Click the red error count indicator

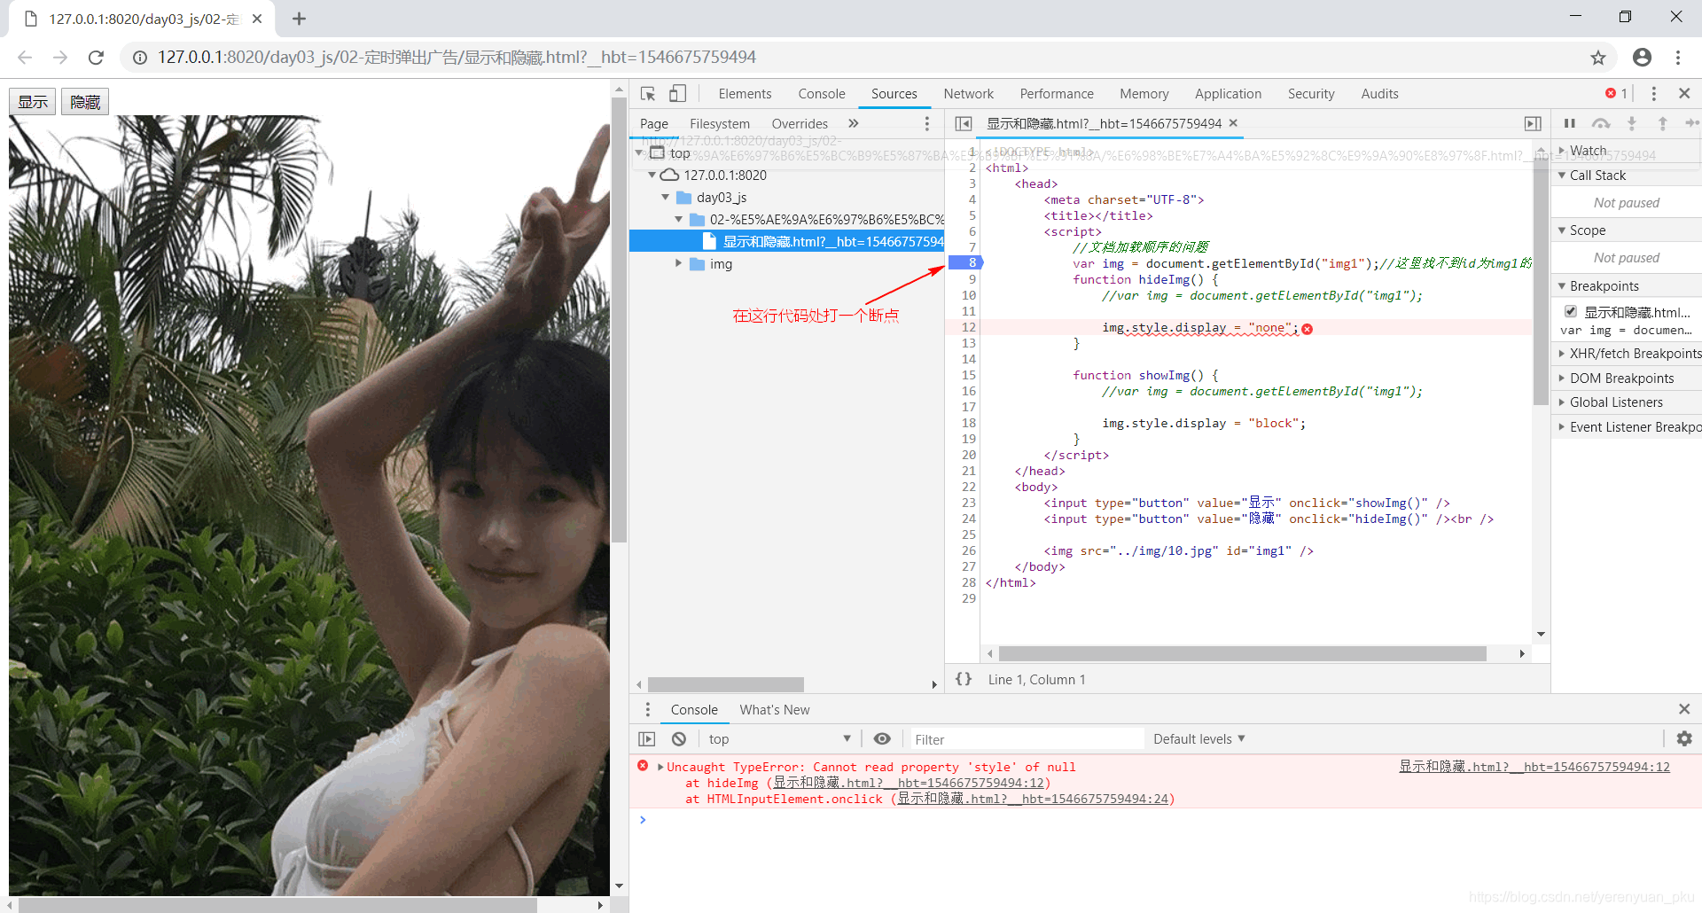pyautogui.click(x=1616, y=94)
